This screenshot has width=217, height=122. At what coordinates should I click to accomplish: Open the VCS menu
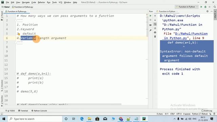(x=60, y=2)
